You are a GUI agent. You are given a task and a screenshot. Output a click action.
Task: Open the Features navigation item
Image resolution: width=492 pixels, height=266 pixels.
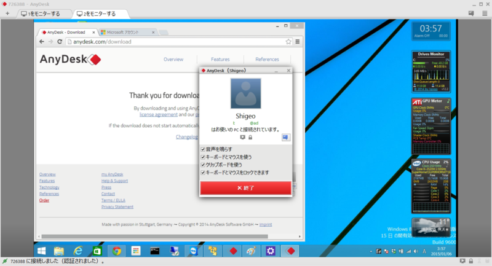220,59
